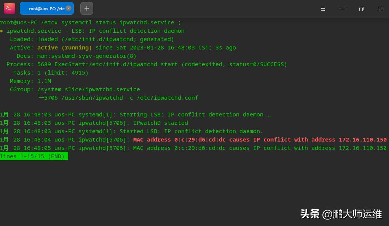This screenshot has width=389, height=226.
Task: Click the 'Tasks: 1 (limit: 4915)' line
Action: (x=51, y=73)
